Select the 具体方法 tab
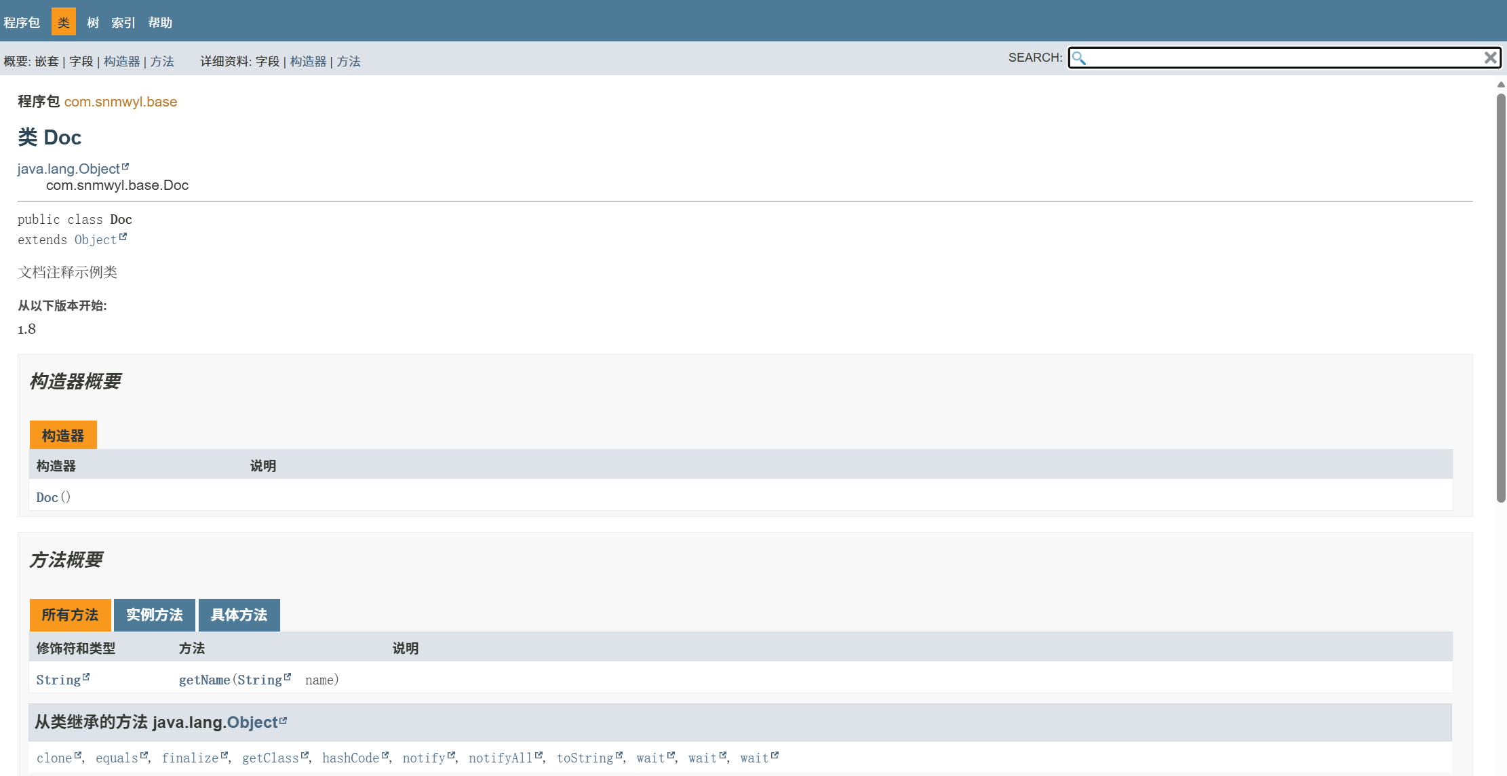 (x=239, y=615)
